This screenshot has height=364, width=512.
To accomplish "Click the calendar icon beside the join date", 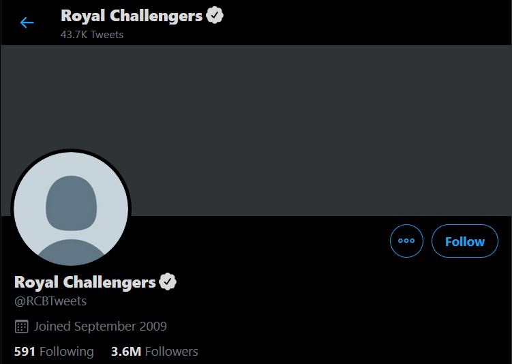I will [21, 327].
